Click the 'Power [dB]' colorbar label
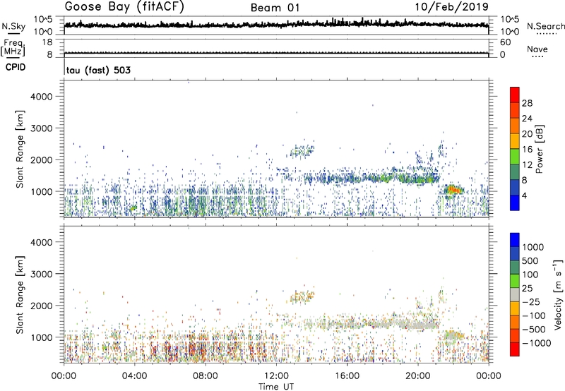Viewport: 565px width, 391px height. [540, 149]
